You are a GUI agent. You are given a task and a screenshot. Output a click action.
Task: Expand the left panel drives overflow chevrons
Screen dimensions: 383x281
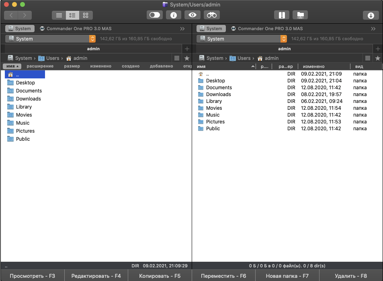(x=182, y=29)
